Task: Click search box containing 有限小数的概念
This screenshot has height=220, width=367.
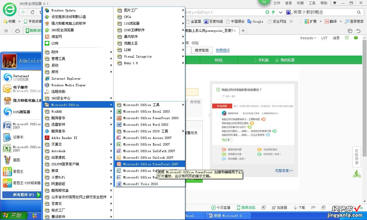Action: click(x=323, y=12)
